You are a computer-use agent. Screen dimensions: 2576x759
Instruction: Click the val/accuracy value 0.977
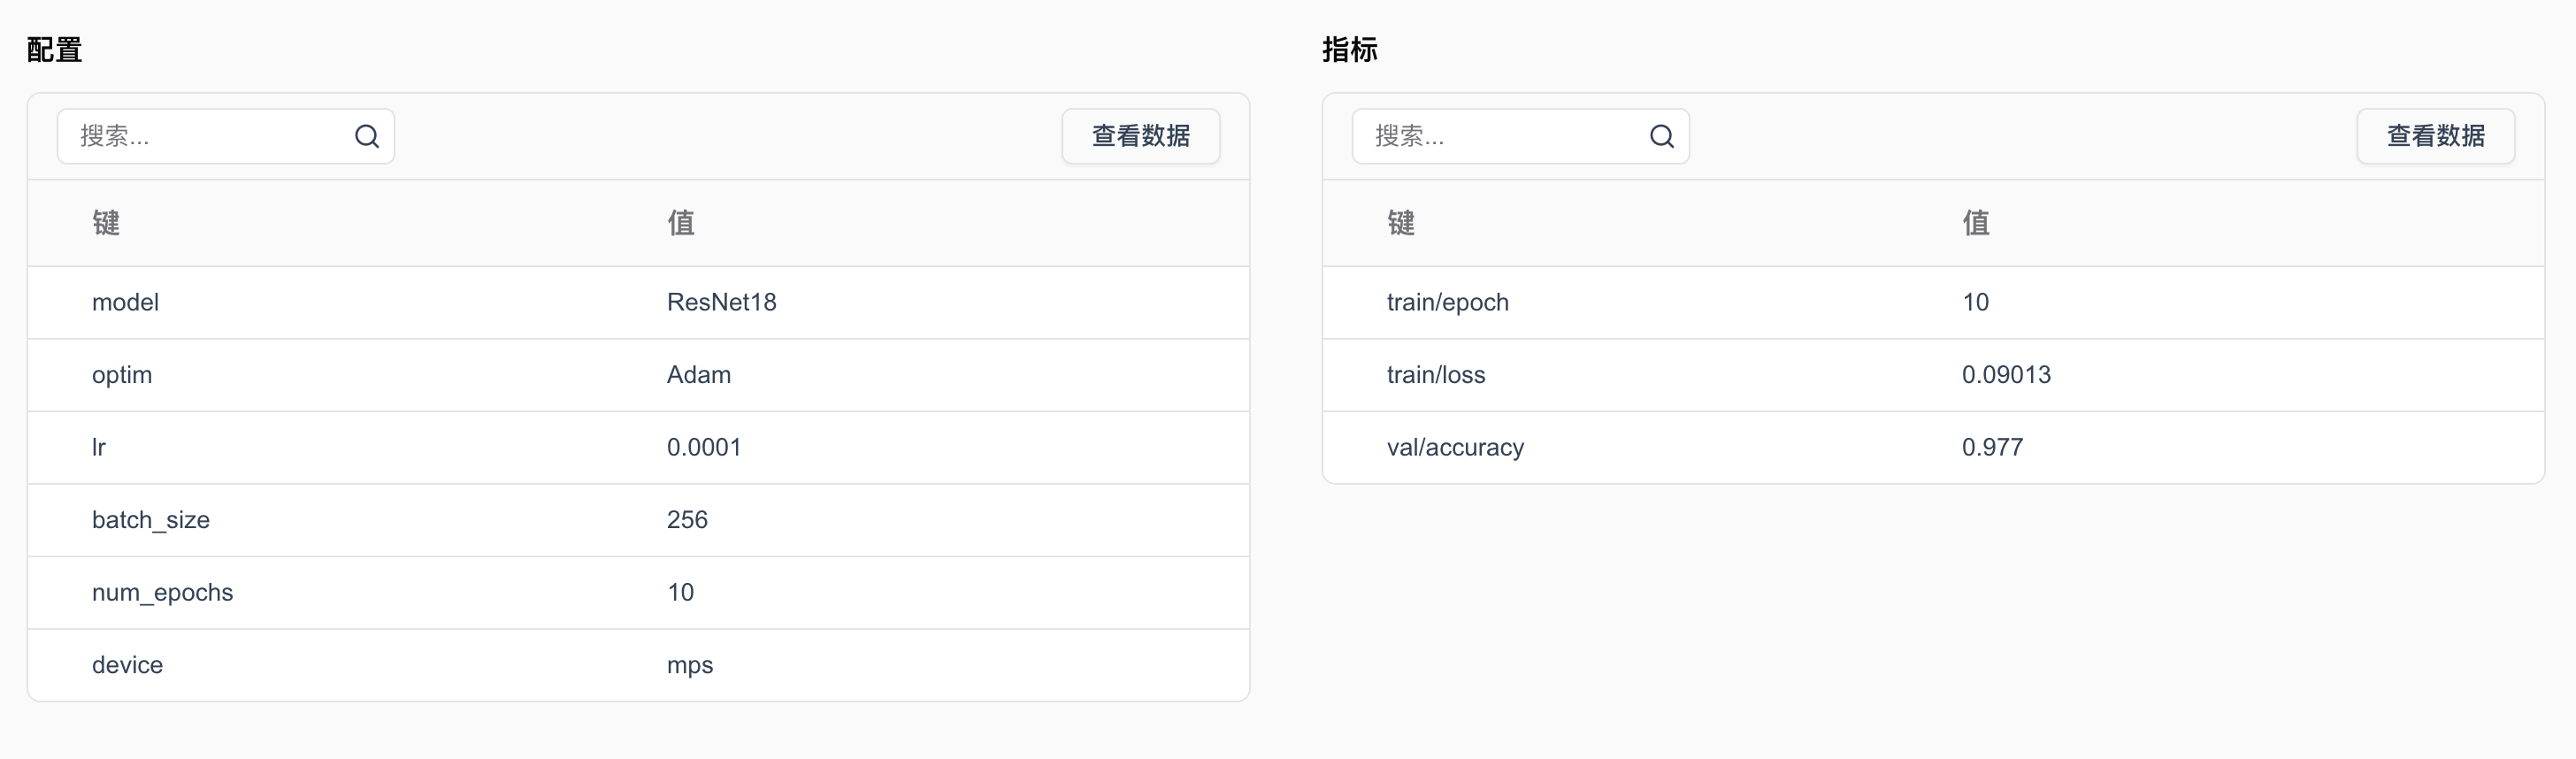pos(1992,447)
